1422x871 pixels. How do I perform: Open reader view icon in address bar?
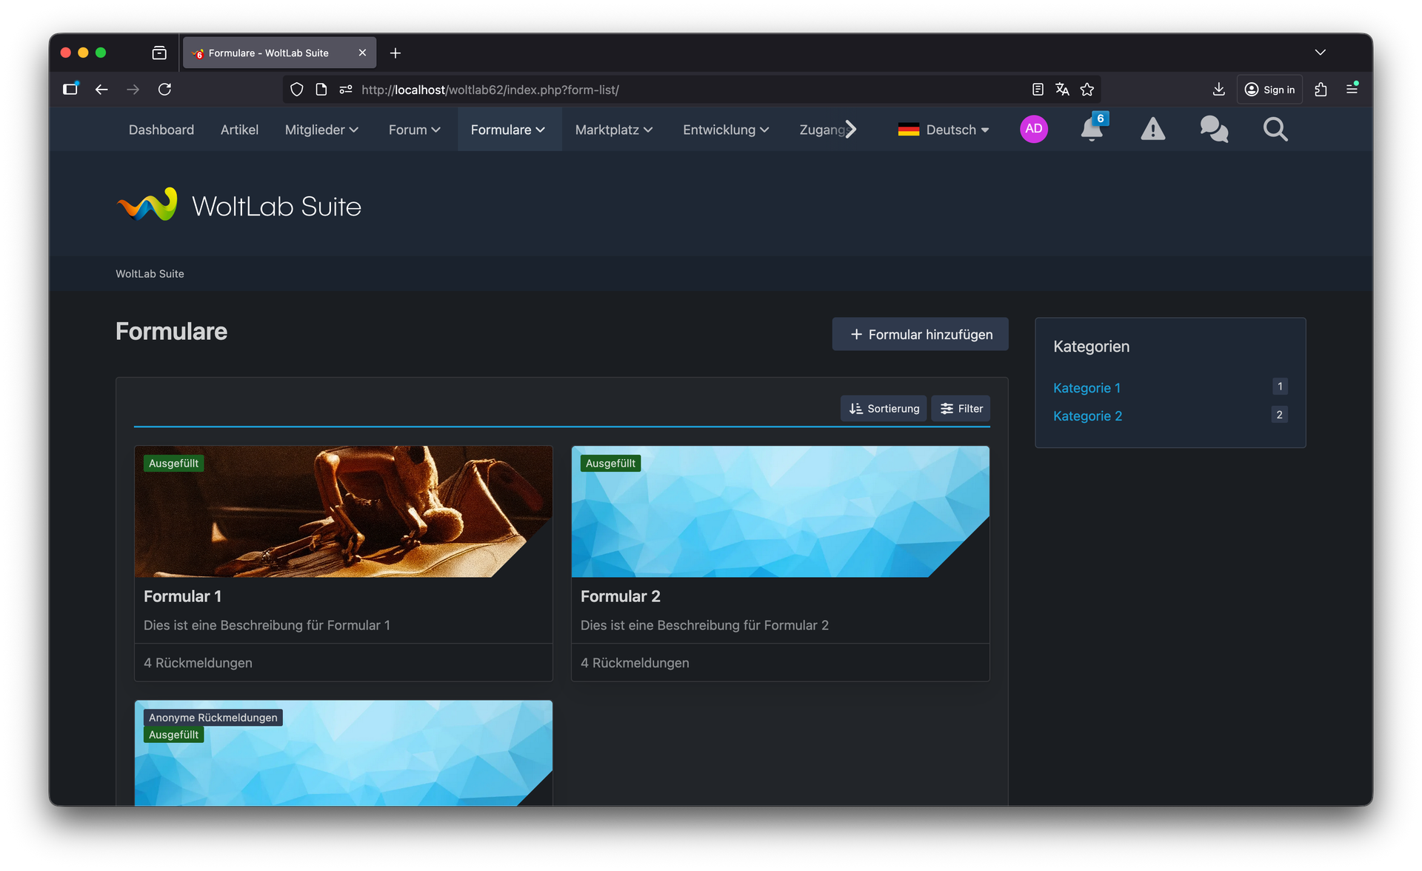(x=1038, y=90)
